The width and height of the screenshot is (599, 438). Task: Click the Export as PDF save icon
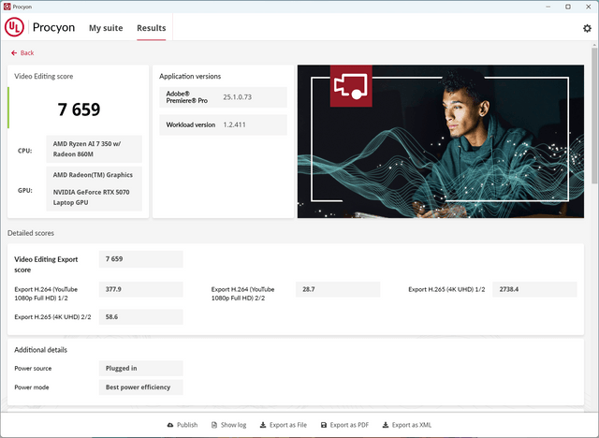pos(324,425)
